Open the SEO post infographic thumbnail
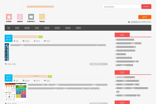 (7, 52)
